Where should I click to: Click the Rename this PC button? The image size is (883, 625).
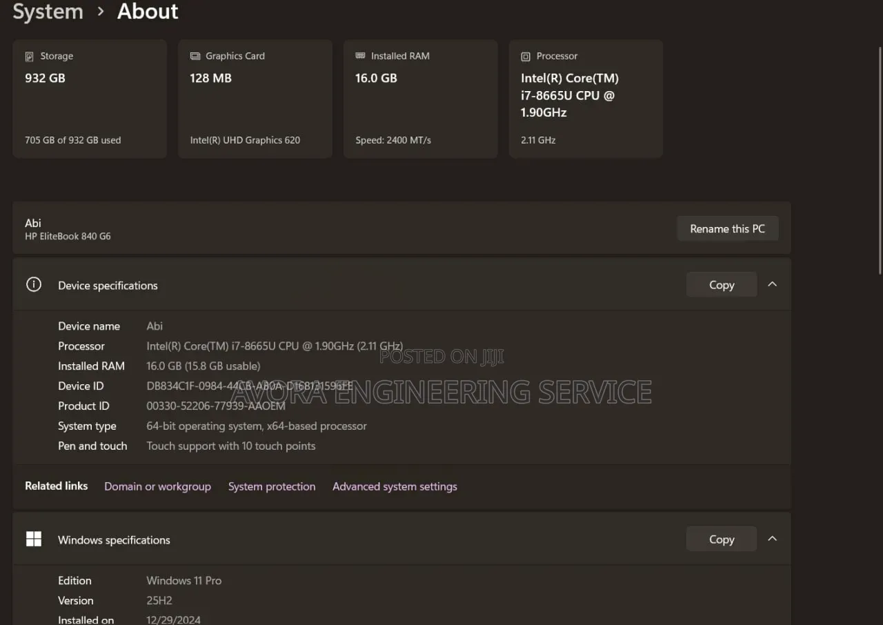pos(728,229)
